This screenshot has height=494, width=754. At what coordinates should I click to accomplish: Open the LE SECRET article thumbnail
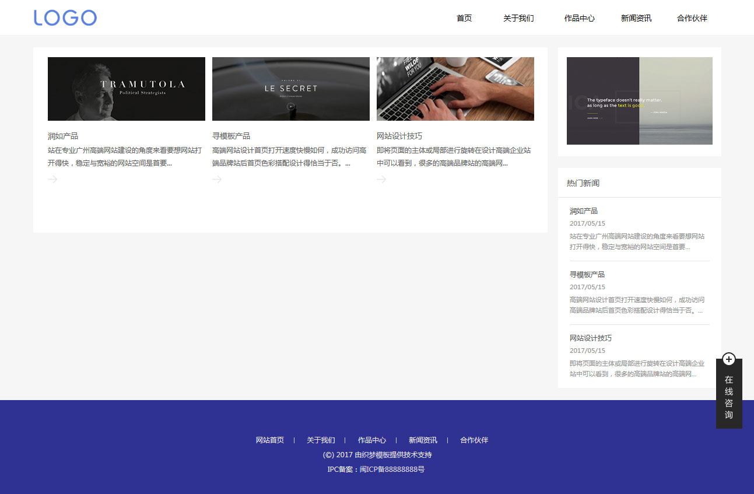(291, 89)
